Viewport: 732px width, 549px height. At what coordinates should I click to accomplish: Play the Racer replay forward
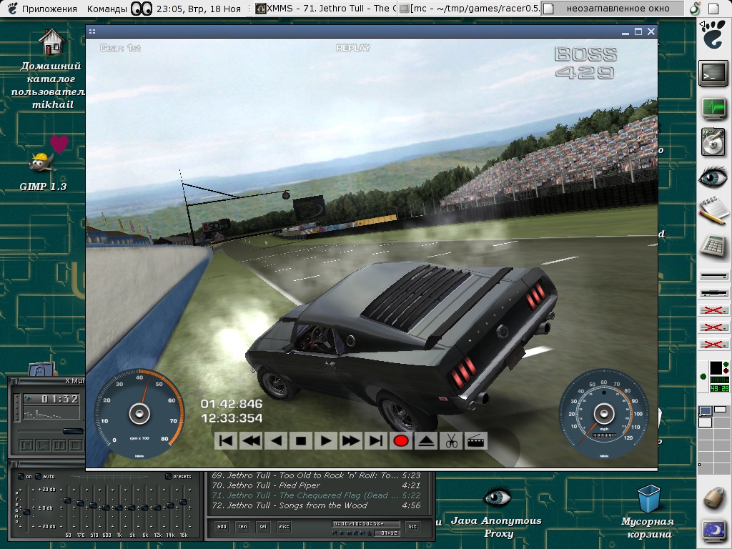326,441
